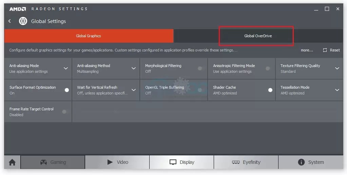This screenshot has height=175, width=347.
Task: Click 'AMD optimized' under Shader Cache
Action: (x=225, y=93)
